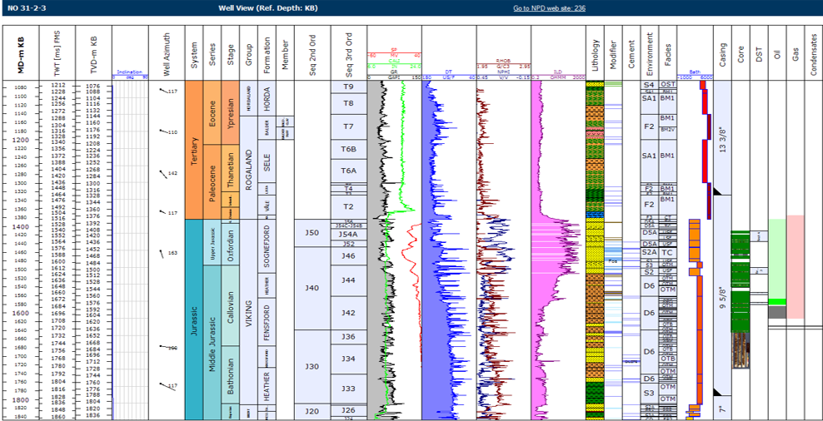
Task: Click the TC facies cell
Action: coord(667,252)
